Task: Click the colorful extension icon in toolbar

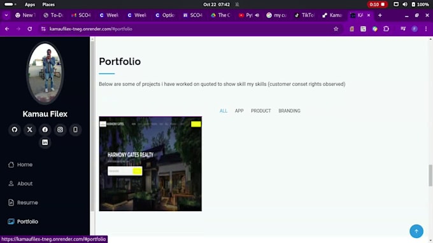Action: 374,29
